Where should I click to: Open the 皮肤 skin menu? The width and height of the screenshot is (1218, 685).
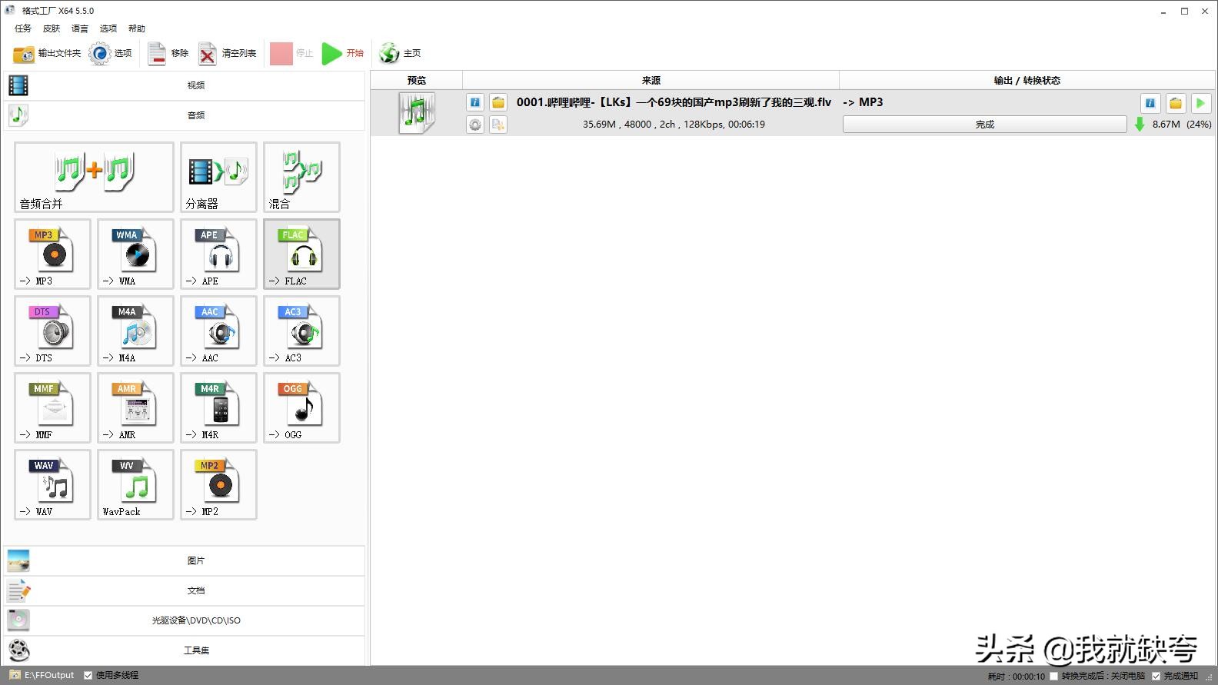pos(52,28)
